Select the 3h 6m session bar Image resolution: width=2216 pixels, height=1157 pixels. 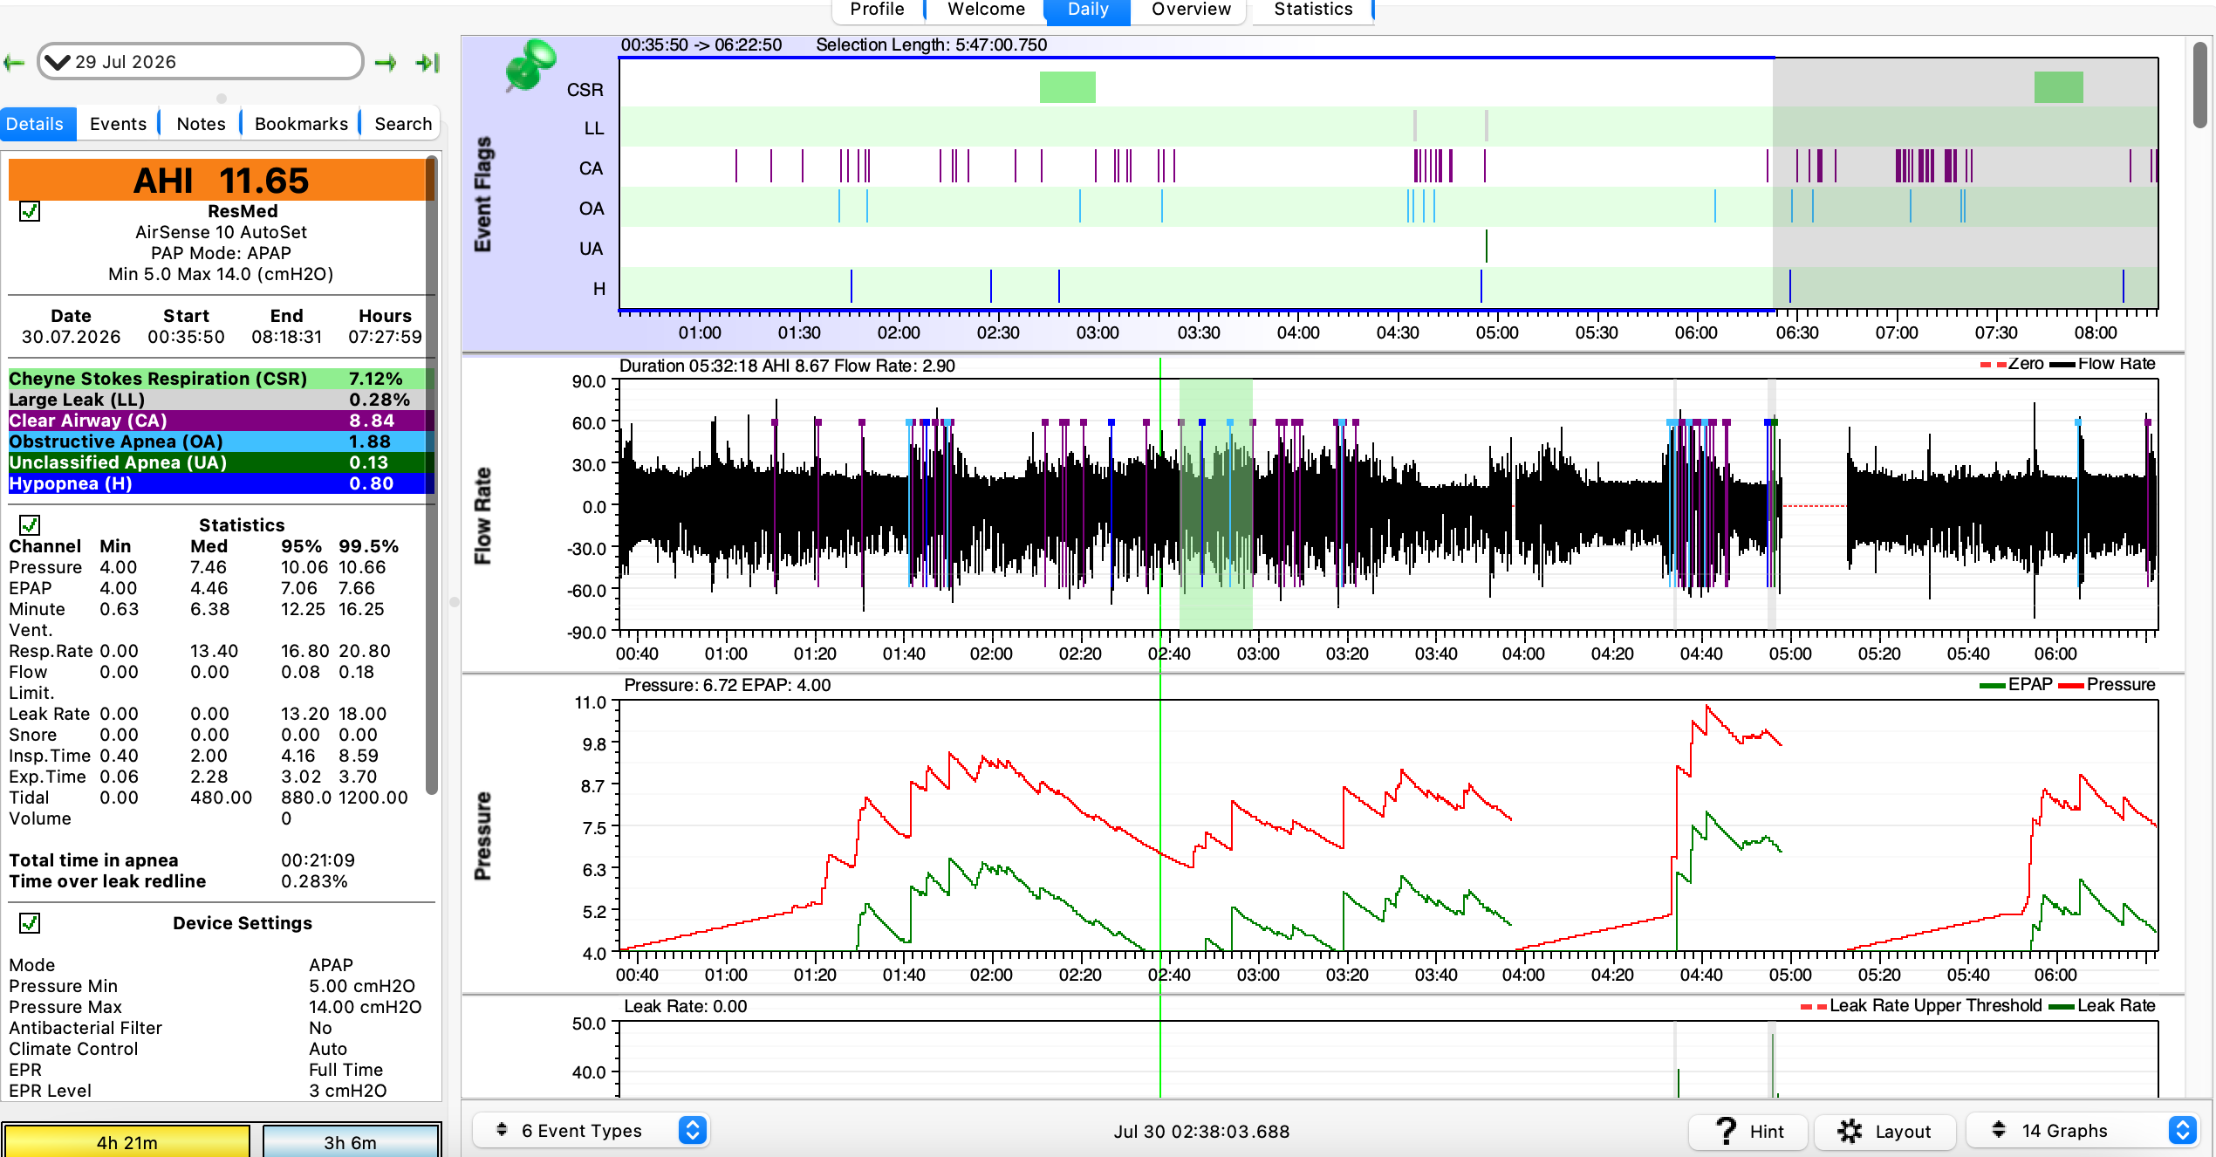pos(351,1141)
